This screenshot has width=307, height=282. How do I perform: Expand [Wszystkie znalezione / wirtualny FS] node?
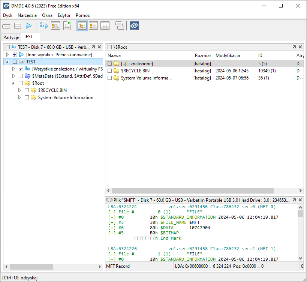pyautogui.click(x=13, y=69)
